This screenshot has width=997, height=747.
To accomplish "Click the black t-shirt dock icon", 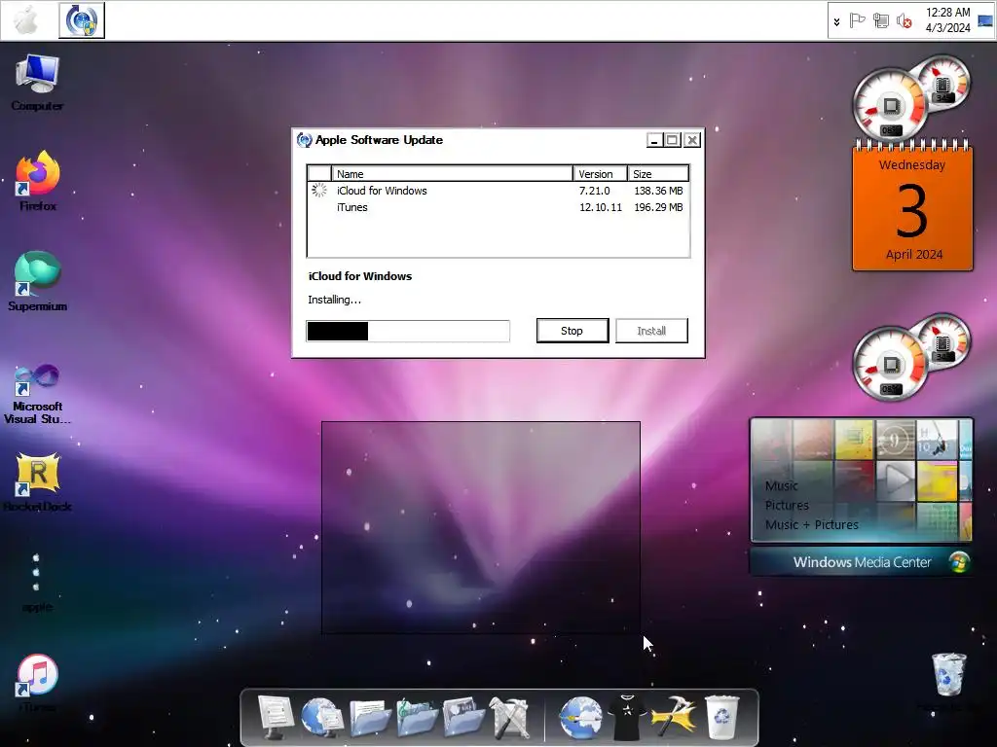I will [x=627, y=717].
